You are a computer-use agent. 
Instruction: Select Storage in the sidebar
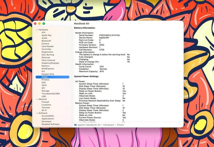tap(45, 91)
